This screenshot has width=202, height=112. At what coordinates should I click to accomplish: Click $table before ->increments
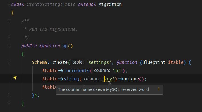click(x=50, y=71)
